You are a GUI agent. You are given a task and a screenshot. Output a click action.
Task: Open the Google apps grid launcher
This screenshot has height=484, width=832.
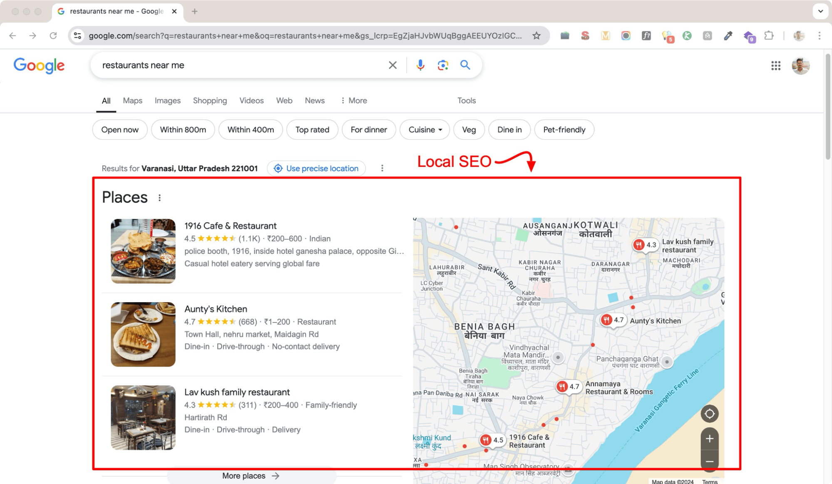(775, 65)
